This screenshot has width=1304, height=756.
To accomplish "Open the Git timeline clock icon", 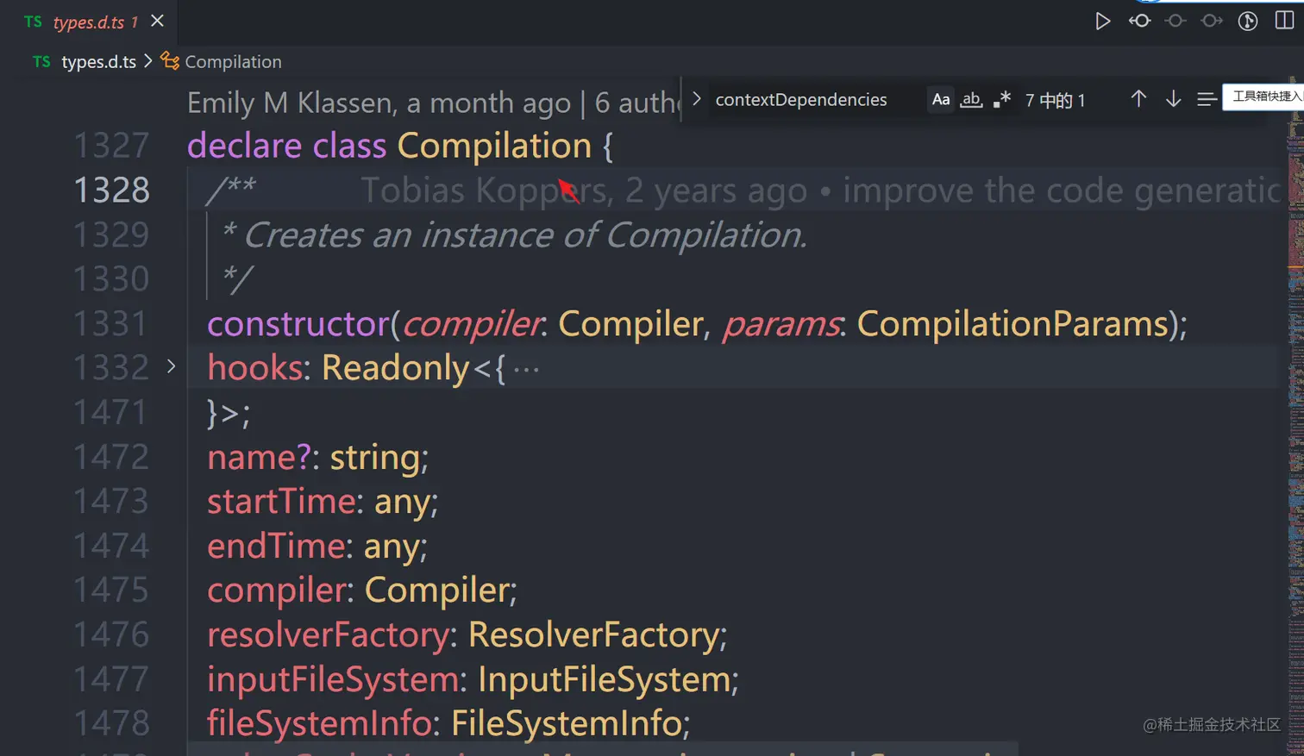I will 1248,21.
